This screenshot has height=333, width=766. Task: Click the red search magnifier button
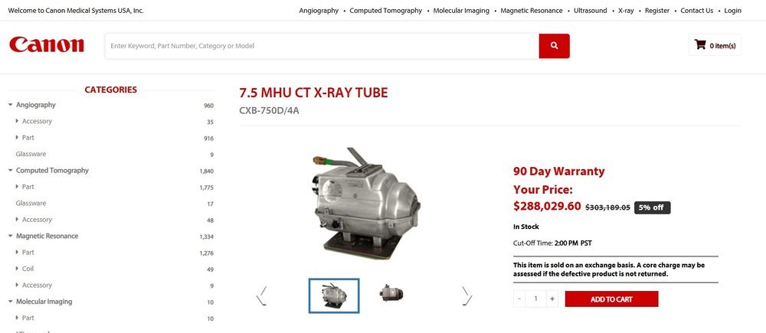[554, 46]
